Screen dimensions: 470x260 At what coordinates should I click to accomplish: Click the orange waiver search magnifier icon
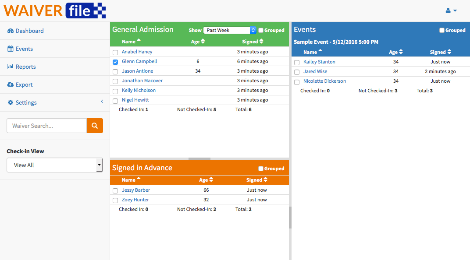pos(95,126)
